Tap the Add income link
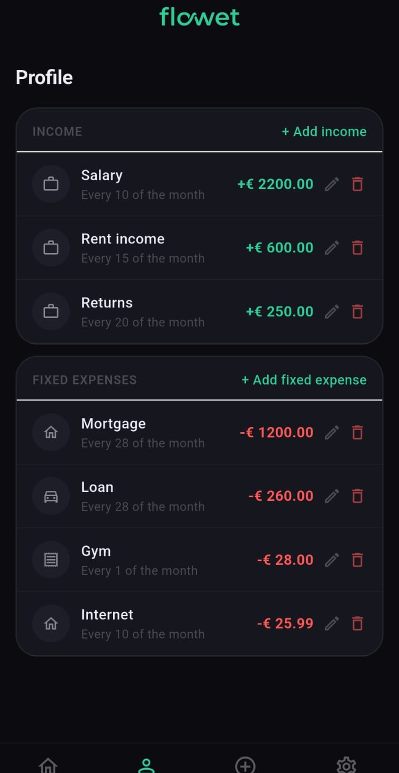 point(324,131)
